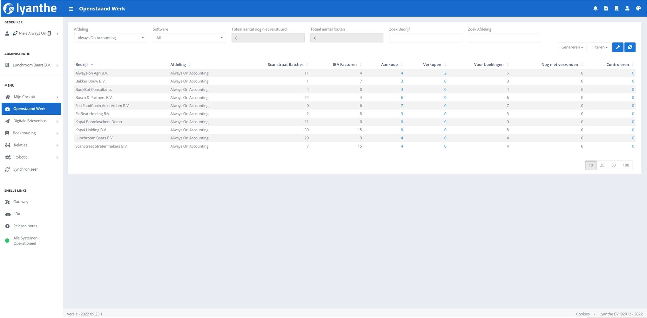Viewport: 647px width, 318px height.
Task: Open the Software dropdown
Action: 189,38
